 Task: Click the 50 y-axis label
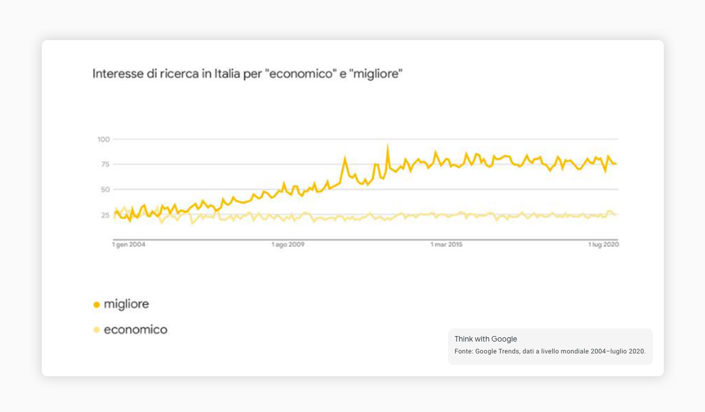[105, 190]
